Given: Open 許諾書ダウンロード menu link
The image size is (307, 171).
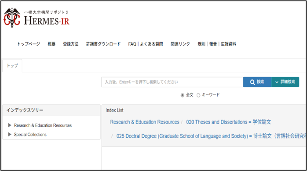Looking at the screenshot, I should (103, 44).
